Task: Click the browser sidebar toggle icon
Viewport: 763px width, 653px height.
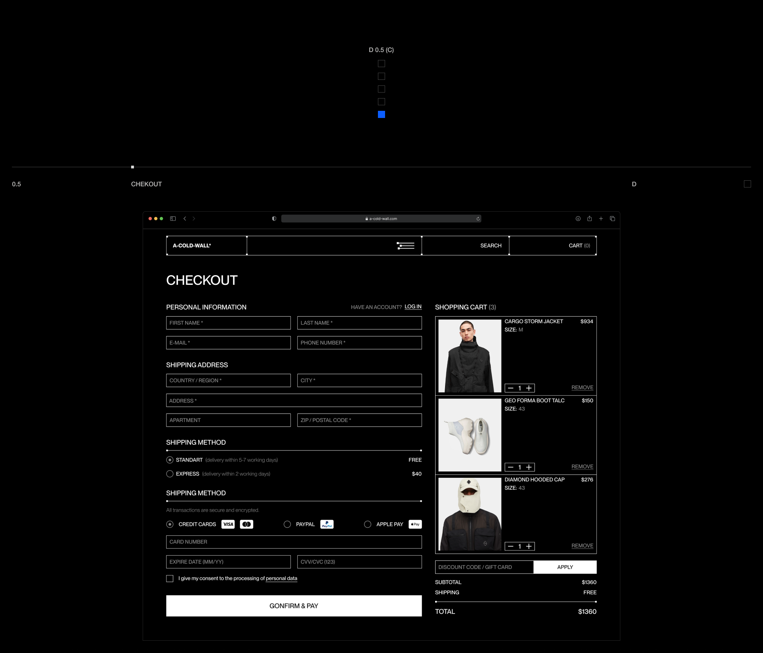Action: [x=173, y=218]
